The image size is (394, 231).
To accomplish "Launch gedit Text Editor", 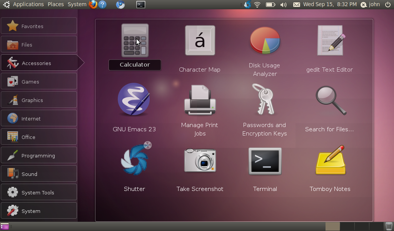I will pyautogui.click(x=330, y=41).
